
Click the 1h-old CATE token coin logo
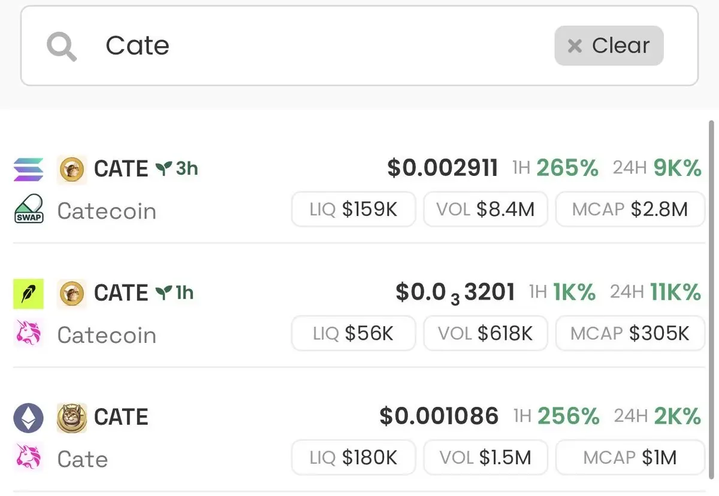click(72, 293)
